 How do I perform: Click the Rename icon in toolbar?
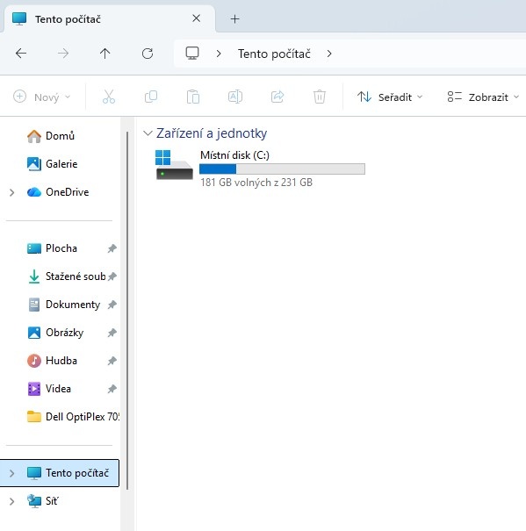click(x=235, y=97)
